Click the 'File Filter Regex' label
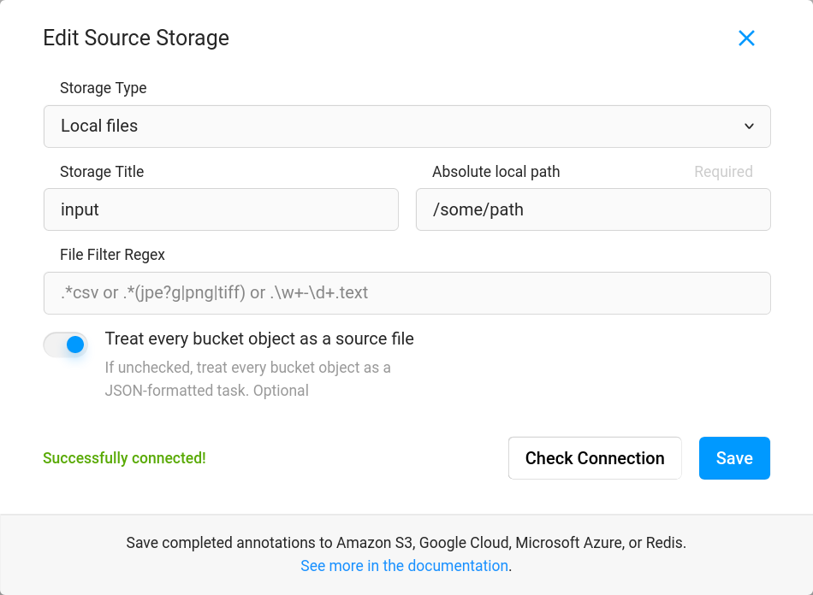This screenshot has height=595, width=813. click(x=112, y=255)
